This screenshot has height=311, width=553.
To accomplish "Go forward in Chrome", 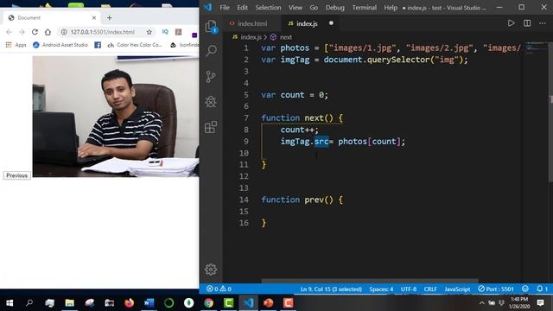I will 22,32.
